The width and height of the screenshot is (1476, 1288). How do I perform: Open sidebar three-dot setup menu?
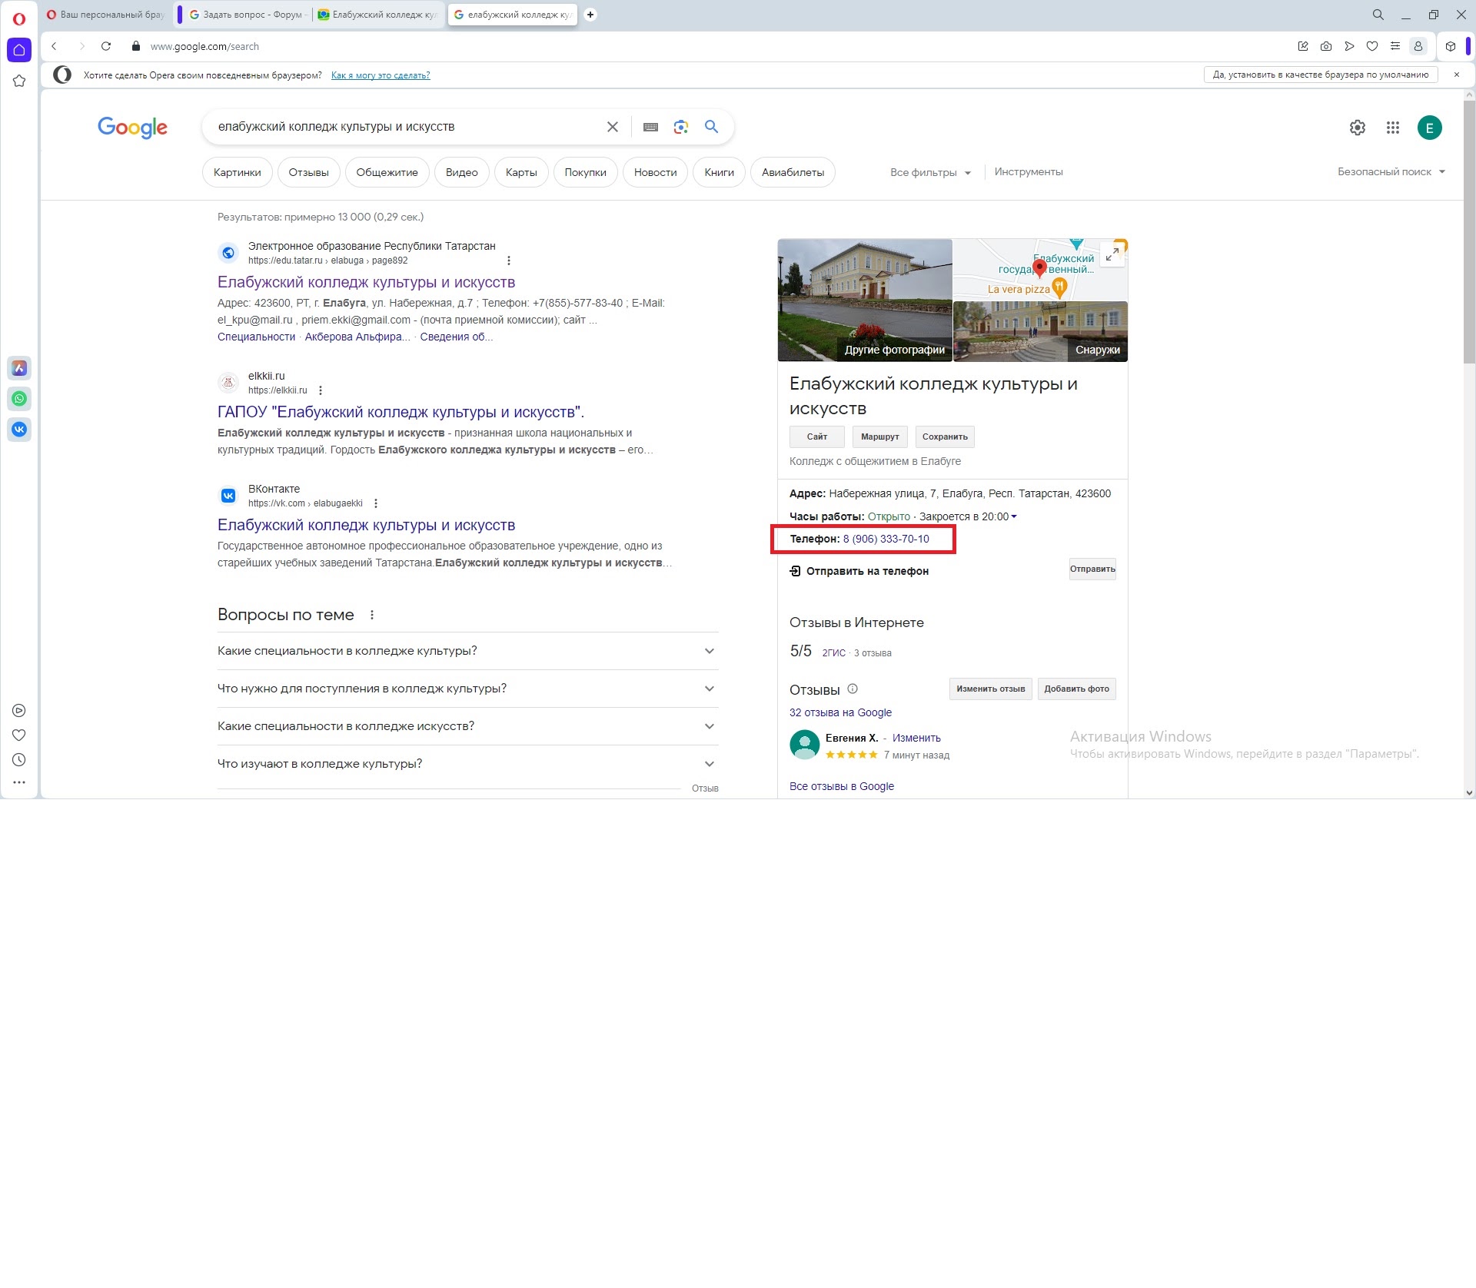(x=19, y=782)
